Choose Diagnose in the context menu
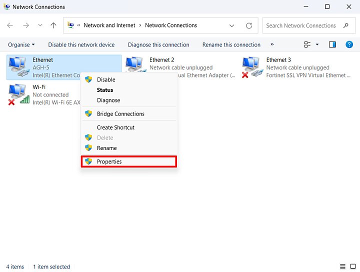 click(129, 100)
